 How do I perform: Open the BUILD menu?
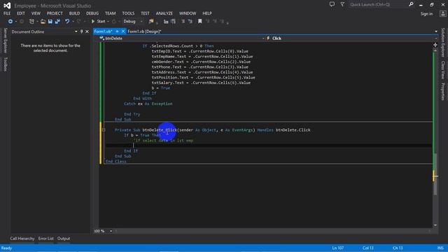click(x=74, y=13)
